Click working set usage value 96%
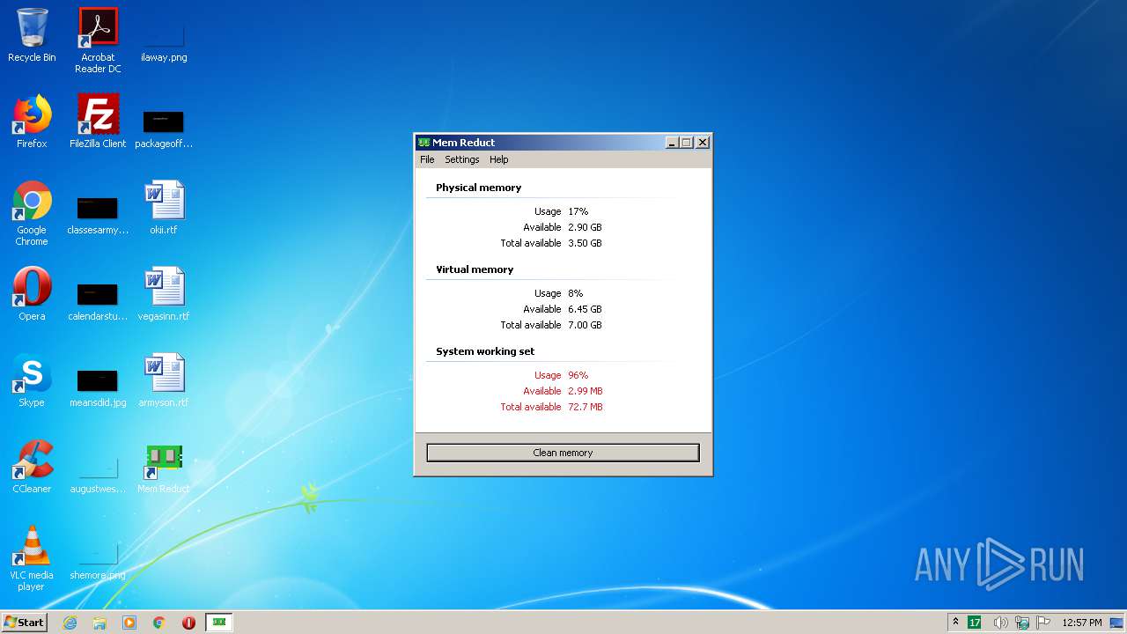 coord(578,375)
